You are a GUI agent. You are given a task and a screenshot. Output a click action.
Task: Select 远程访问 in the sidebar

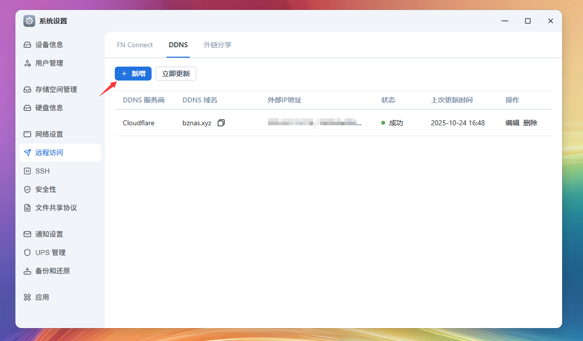click(x=49, y=153)
